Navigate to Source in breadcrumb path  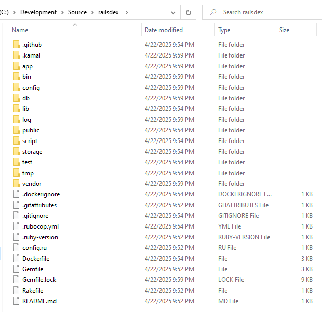click(x=77, y=12)
